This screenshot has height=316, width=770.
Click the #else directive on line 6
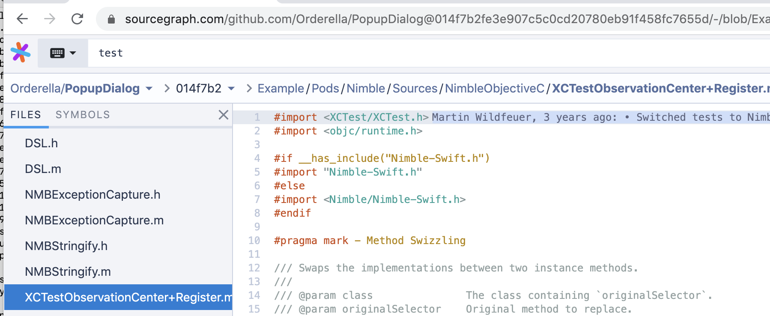point(289,185)
